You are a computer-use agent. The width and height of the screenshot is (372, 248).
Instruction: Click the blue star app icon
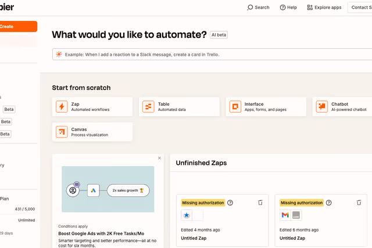point(187,215)
